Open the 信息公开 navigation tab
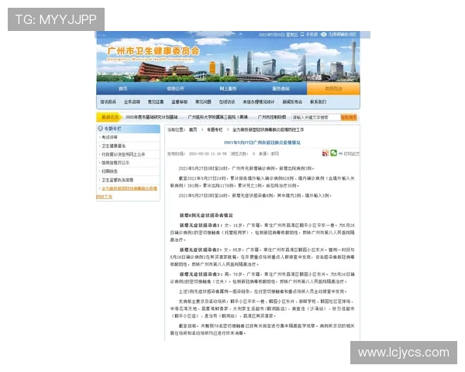The image size is (465, 372). click(175, 88)
